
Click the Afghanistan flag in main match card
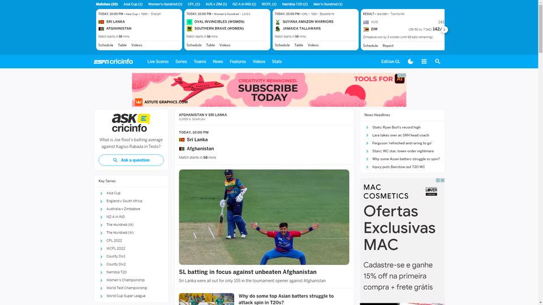[182, 149]
